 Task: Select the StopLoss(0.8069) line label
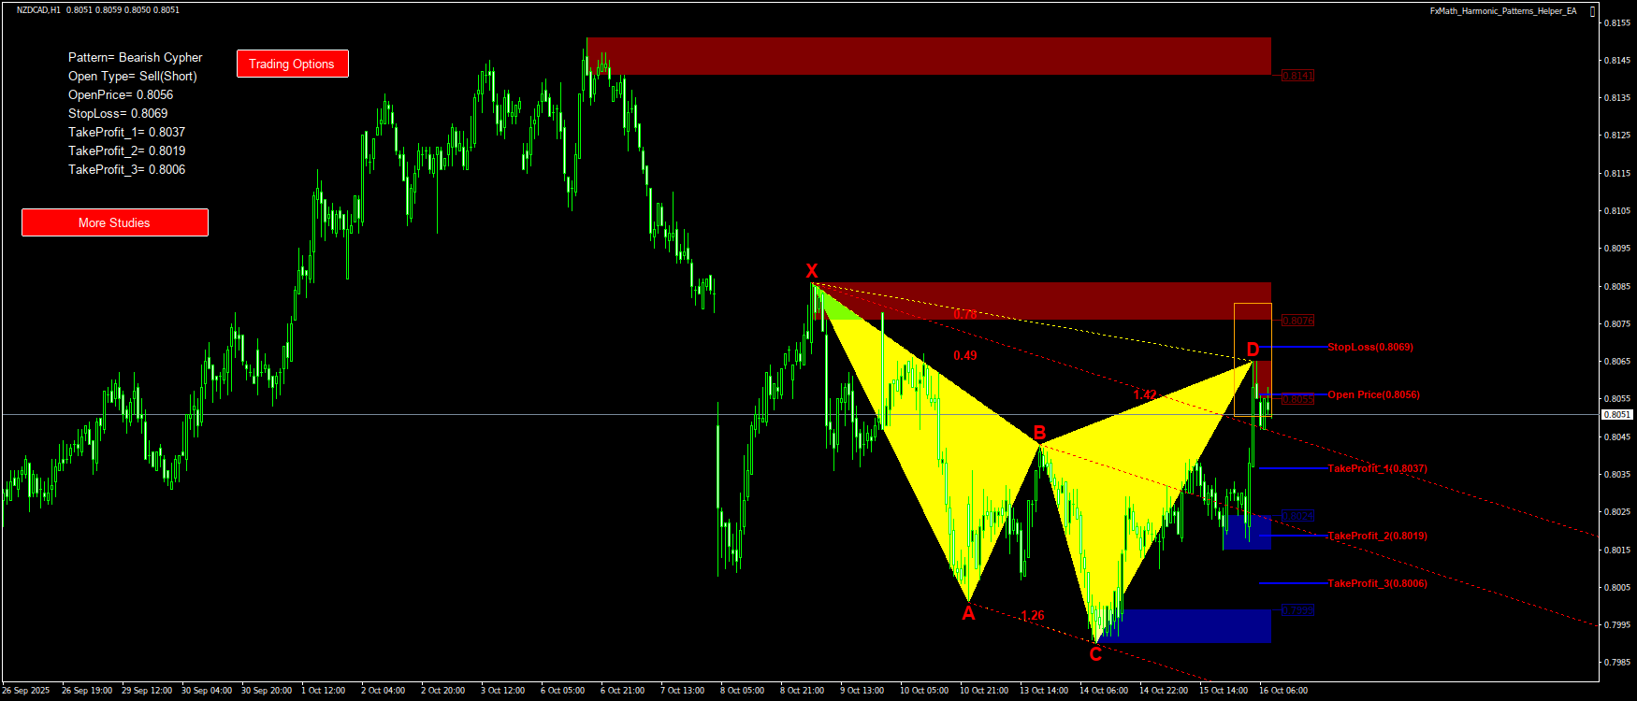[x=1369, y=347]
